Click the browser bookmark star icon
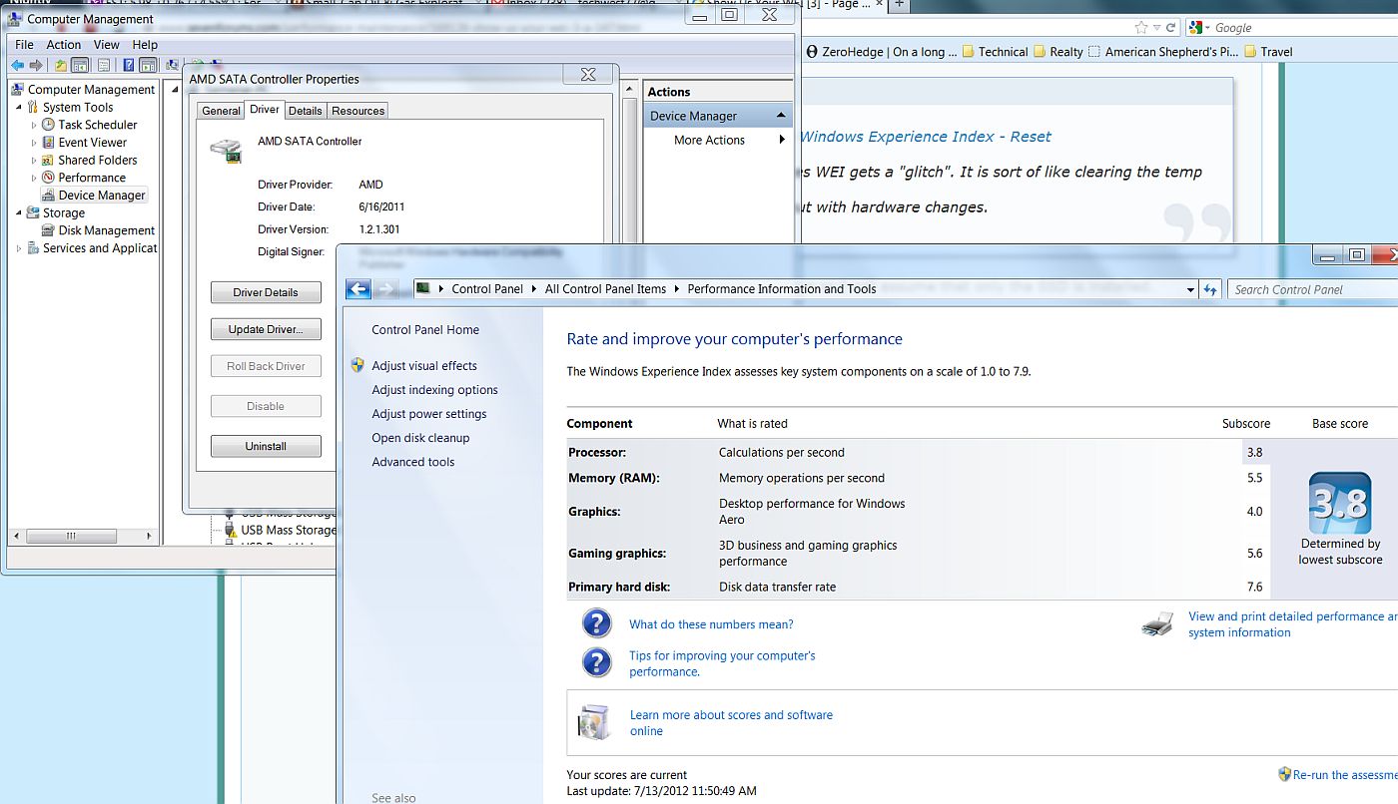This screenshot has height=804, width=1398. [x=1140, y=27]
